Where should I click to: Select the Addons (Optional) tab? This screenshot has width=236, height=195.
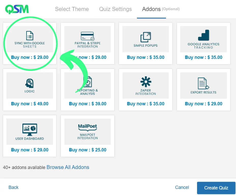[161, 9]
